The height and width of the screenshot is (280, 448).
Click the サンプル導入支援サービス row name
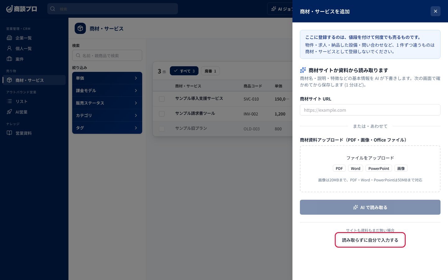pyautogui.click(x=199, y=98)
